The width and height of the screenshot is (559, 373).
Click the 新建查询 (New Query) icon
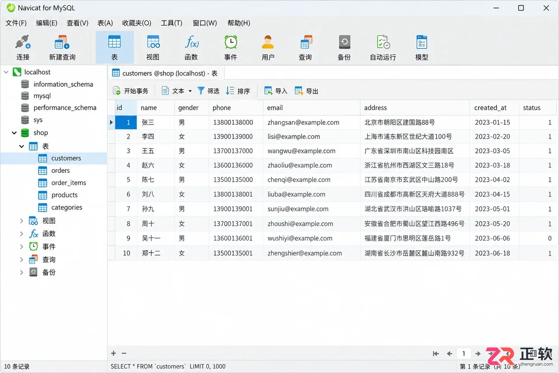(62, 47)
